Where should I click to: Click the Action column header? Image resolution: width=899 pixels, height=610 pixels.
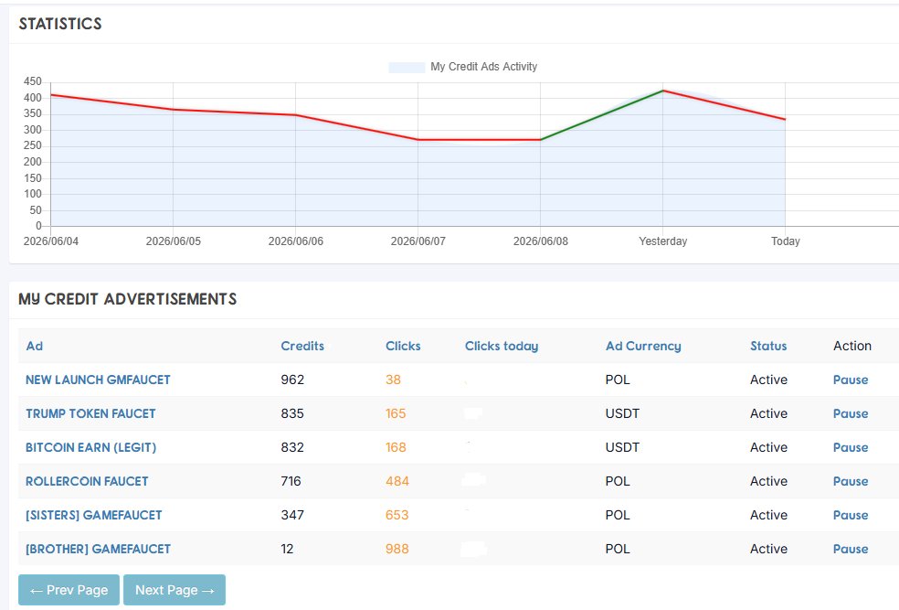(852, 346)
